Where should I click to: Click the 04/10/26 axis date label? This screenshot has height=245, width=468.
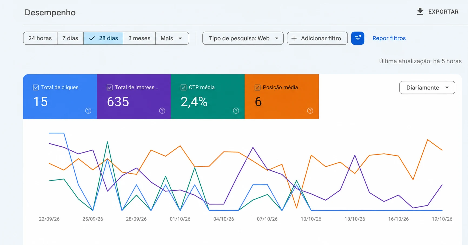224,219
